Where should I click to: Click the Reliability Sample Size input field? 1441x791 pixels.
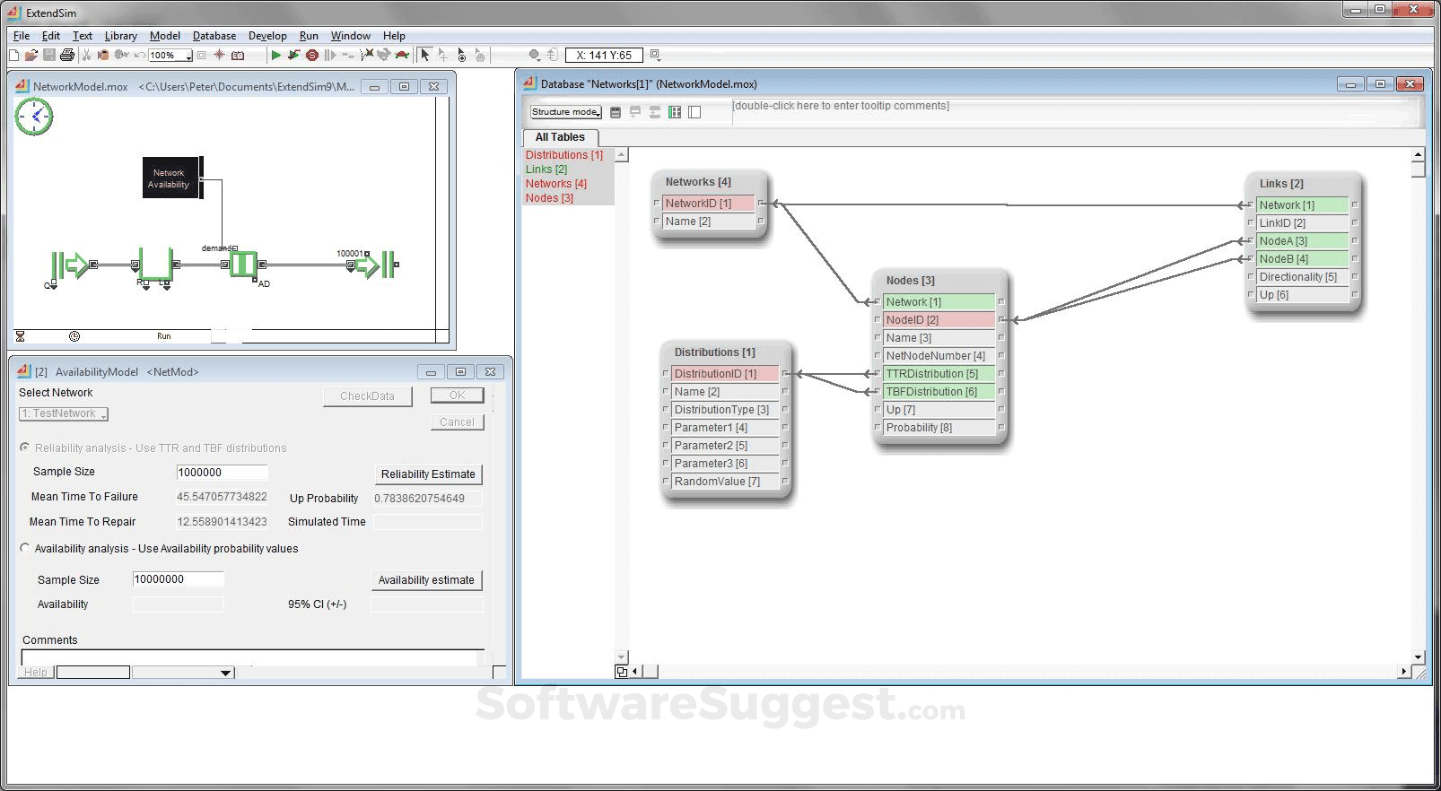point(222,473)
